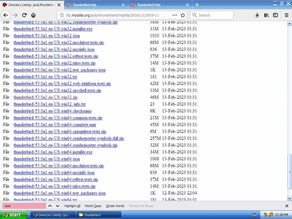Download win64.cppunittest.tests.zip
Image resolution: width=292 pixels, height=219 pixels.
[60, 132]
